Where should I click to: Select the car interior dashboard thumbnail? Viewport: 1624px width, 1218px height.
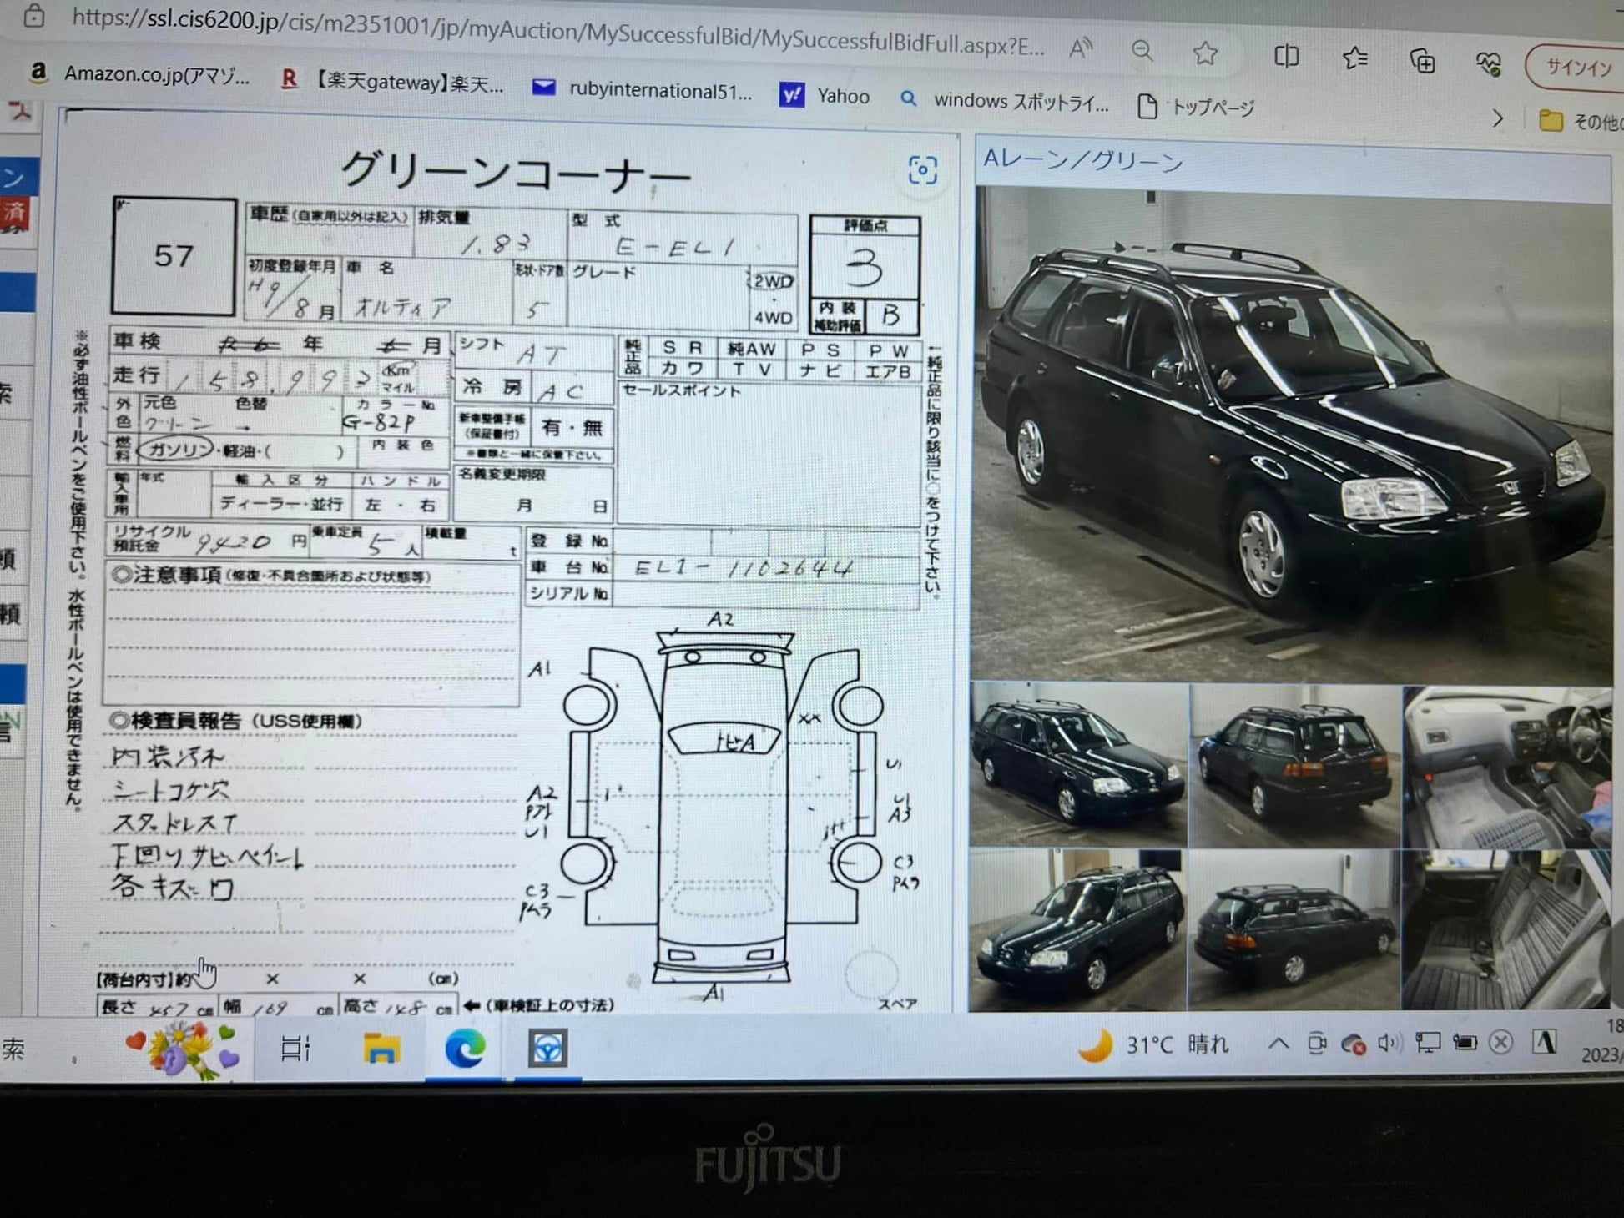pos(1507,766)
